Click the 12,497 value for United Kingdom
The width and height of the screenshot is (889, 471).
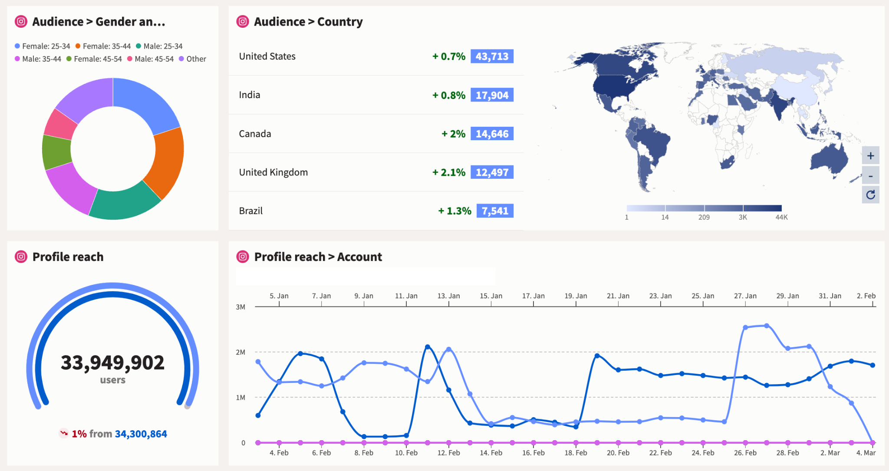point(492,172)
